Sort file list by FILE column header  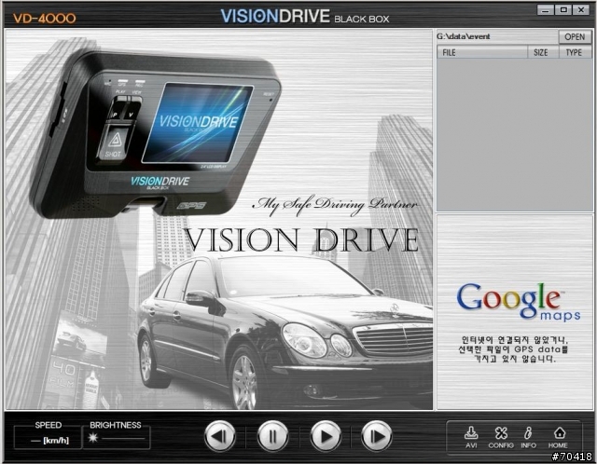pyautogui.click(x=482, y=52)
